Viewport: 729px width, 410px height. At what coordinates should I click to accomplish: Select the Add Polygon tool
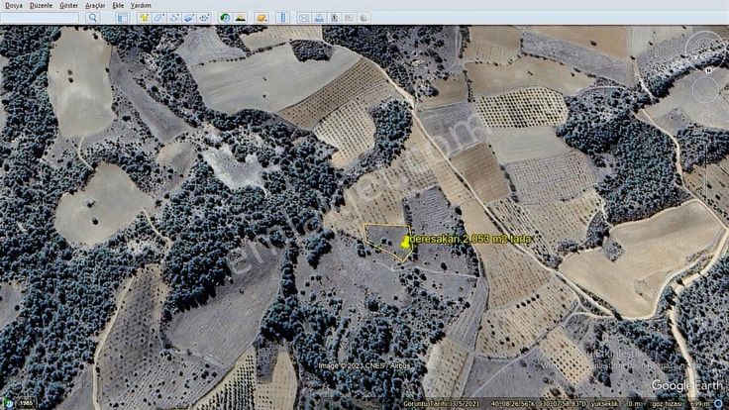tap(159, 18)
